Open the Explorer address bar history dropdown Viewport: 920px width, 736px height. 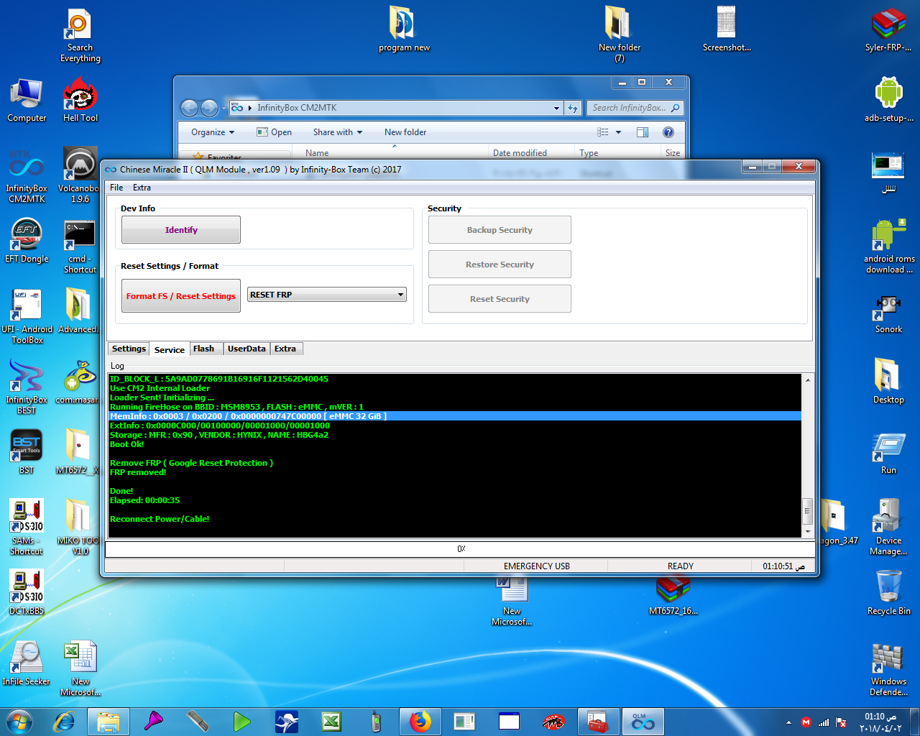point(556,108)
